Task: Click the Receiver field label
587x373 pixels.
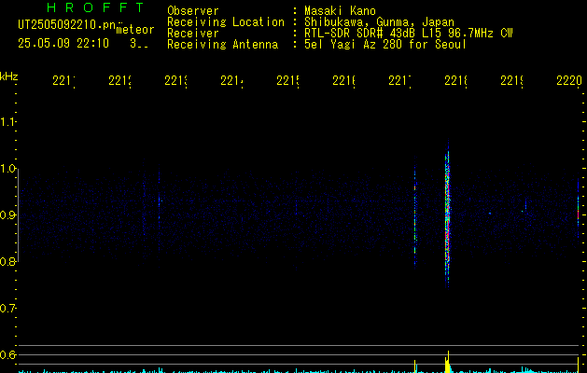Action: point(193,34)
